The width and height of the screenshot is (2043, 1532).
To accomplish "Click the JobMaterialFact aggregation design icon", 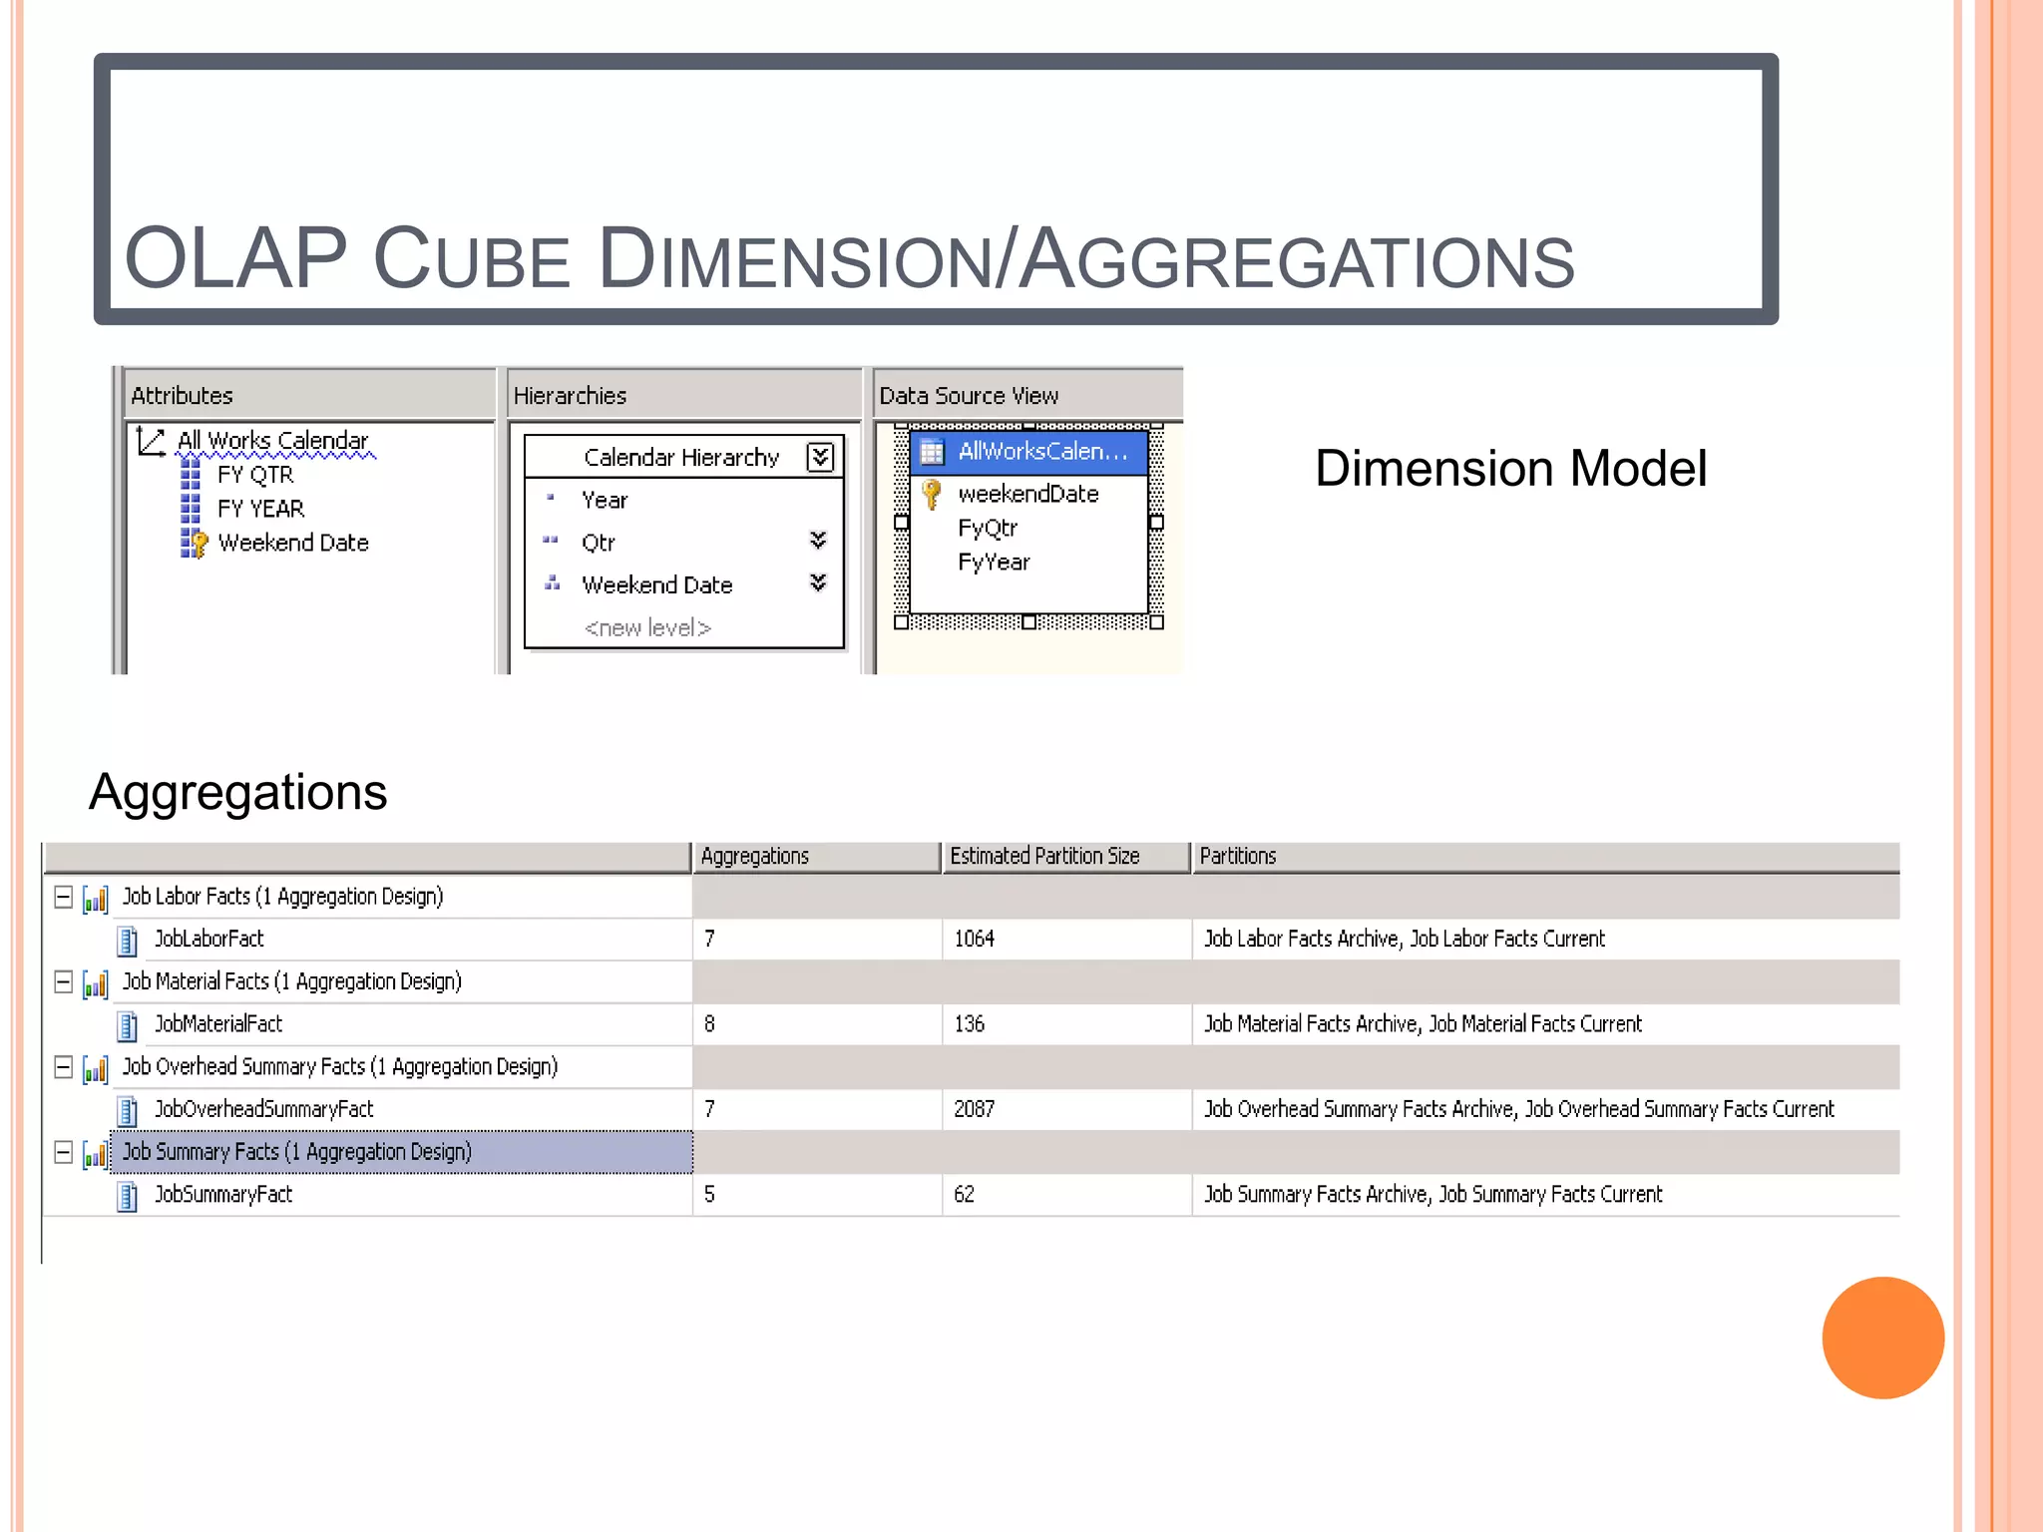I will [128, 1025].
